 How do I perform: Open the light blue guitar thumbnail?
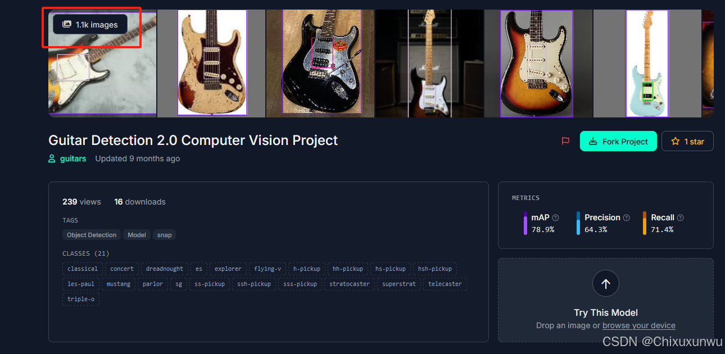click(x=647, y=63)
